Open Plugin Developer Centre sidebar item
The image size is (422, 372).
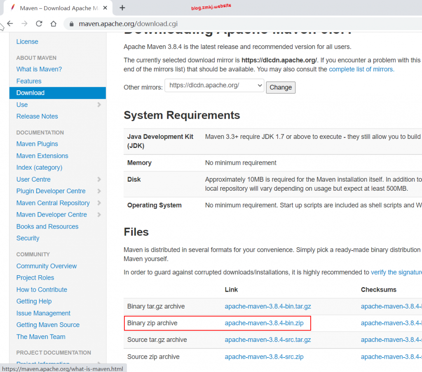tap(51, 191)
